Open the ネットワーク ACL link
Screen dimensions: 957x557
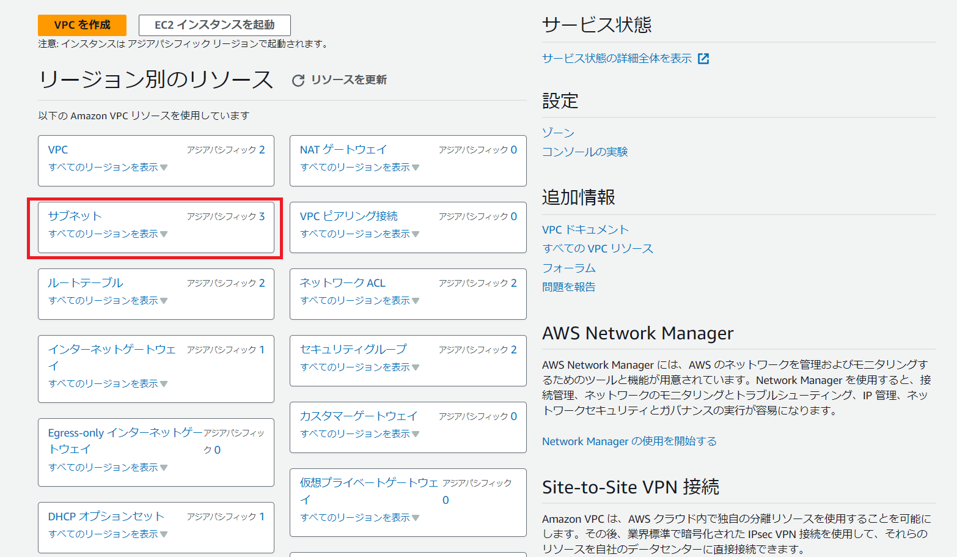[342, 283]
